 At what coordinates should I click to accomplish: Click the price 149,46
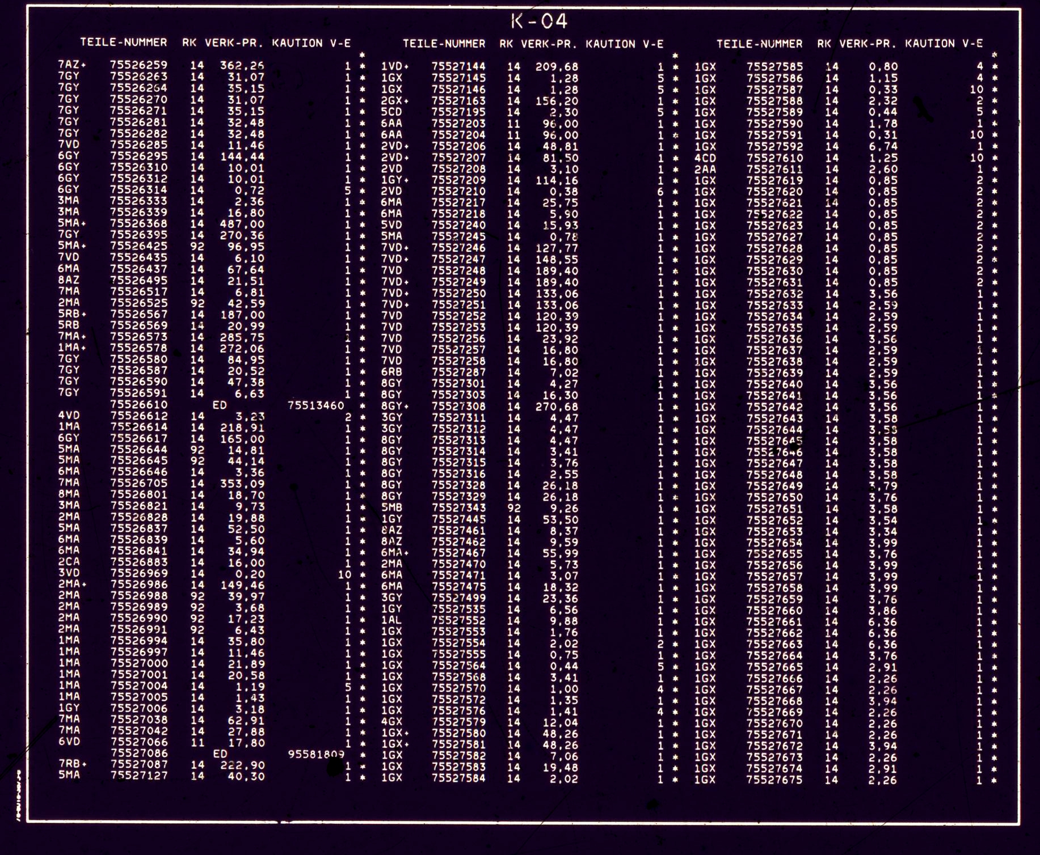(242, 585)
